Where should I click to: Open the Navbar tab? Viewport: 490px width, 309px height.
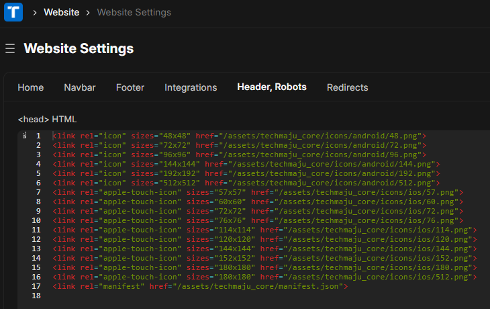pyautogui.click(x=80, y=87)
